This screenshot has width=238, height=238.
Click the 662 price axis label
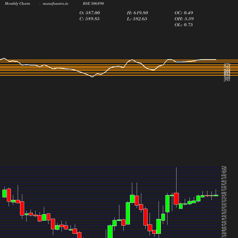(224, 181)
